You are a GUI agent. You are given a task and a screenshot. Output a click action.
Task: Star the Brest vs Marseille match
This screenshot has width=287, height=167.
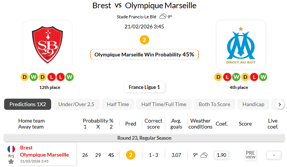pyautogui.click(x=11, y=161)
